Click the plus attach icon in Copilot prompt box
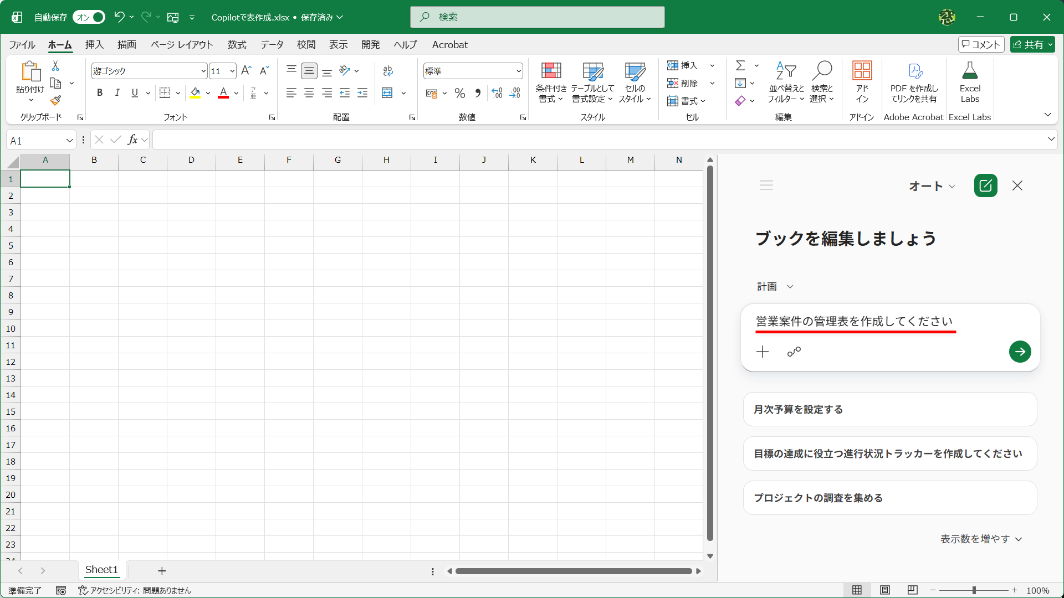This screenshot has height=598, width=1064. tap(763, 352)
